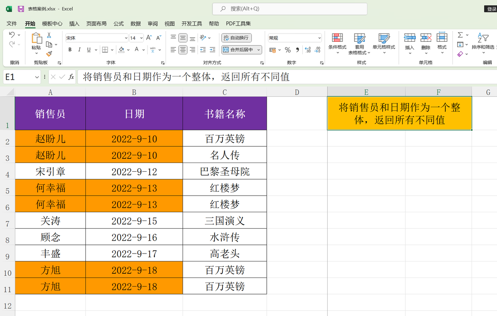The width and height of the screenshot is (497, 316).
Task: Click the Clear eraser icon
Action: (460, 54)
